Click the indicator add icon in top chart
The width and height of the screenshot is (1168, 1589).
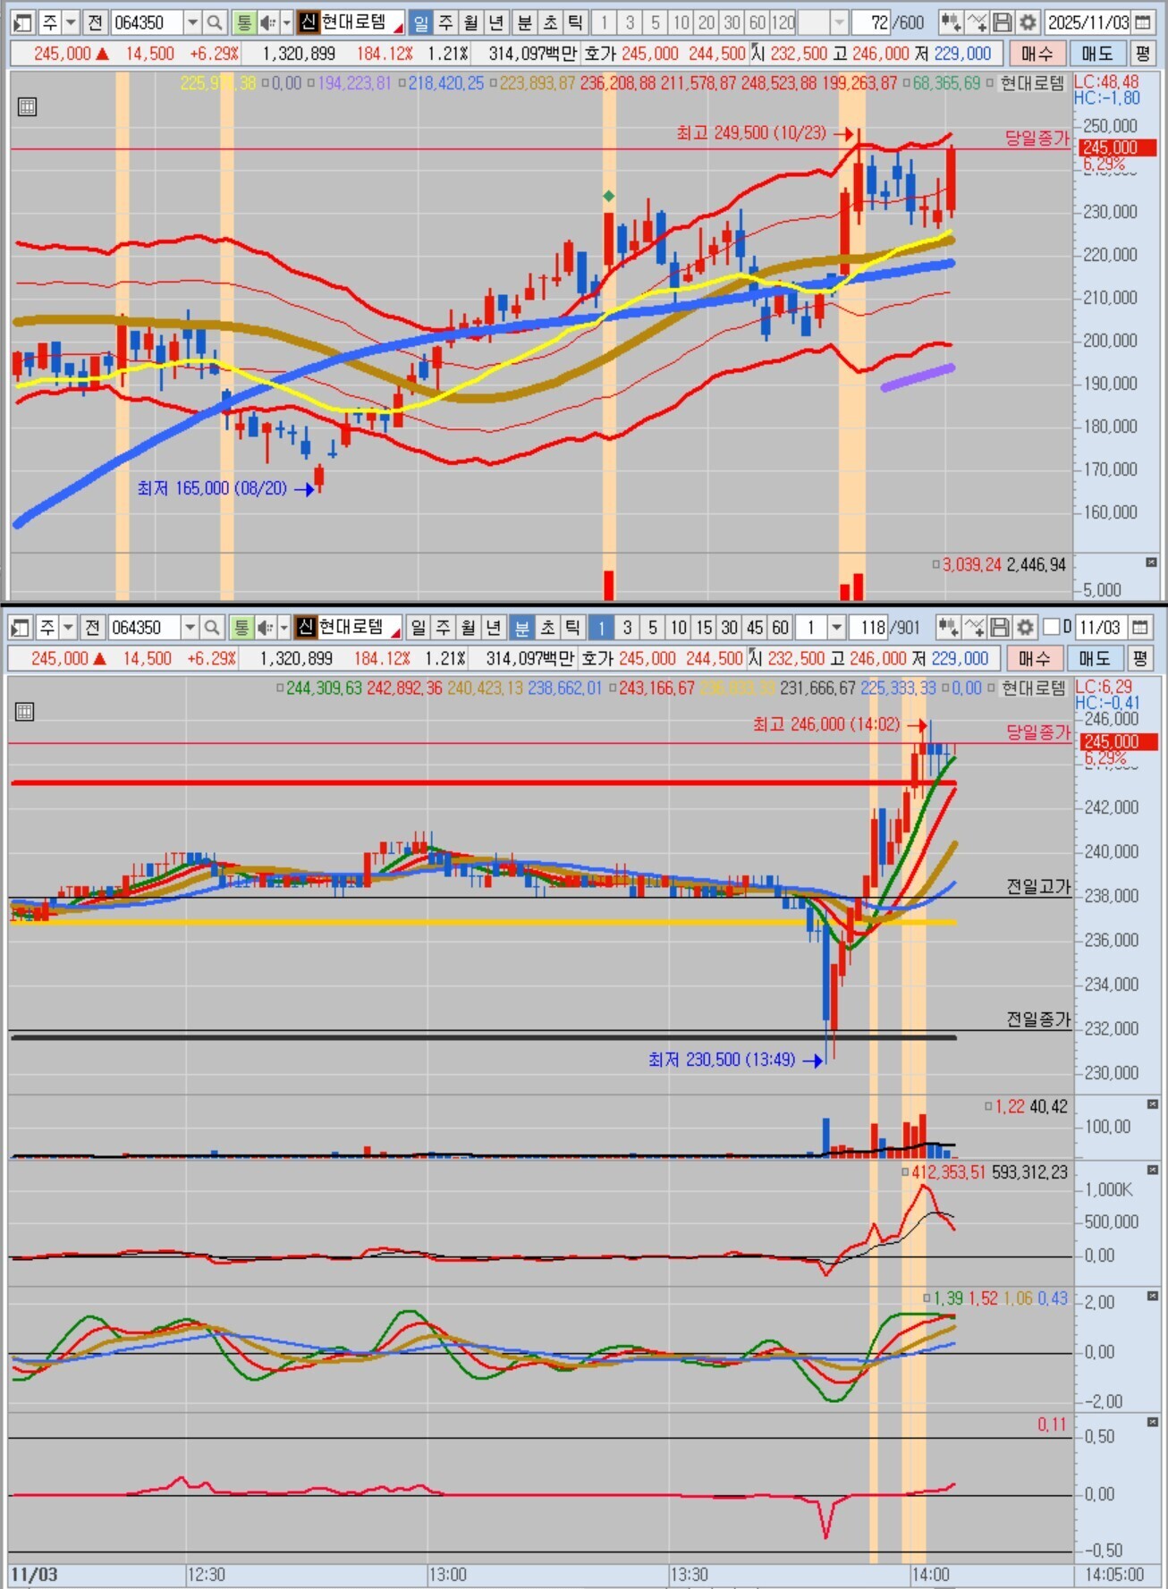pyautogui.click(x=951, y=22)
